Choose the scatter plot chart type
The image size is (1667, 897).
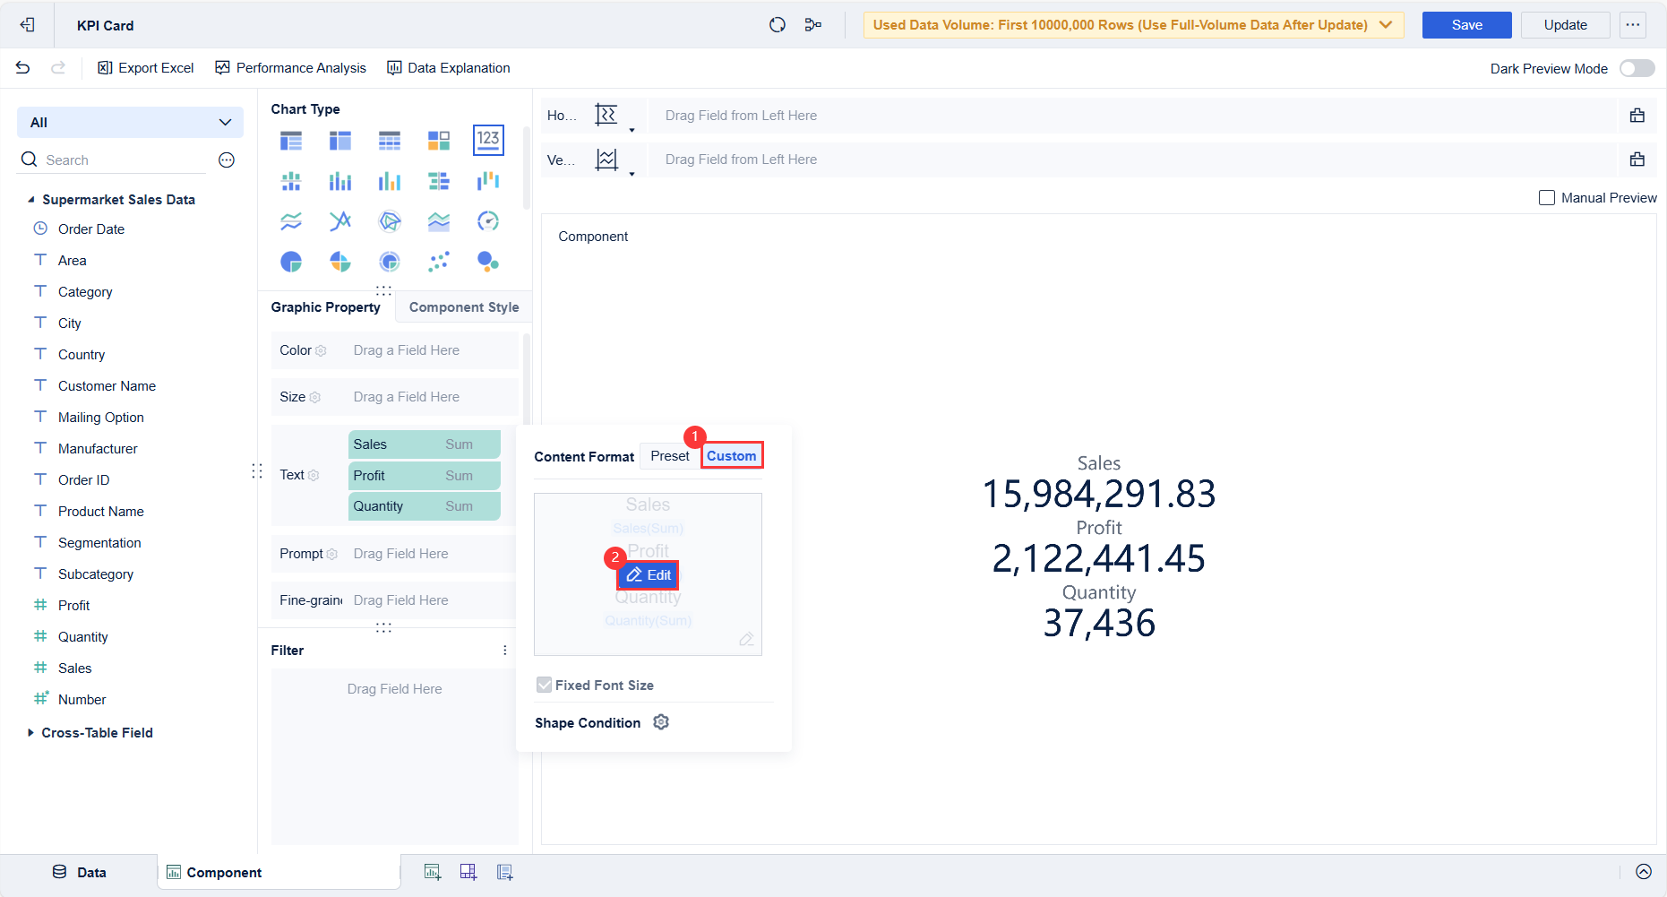pos(439,261)
